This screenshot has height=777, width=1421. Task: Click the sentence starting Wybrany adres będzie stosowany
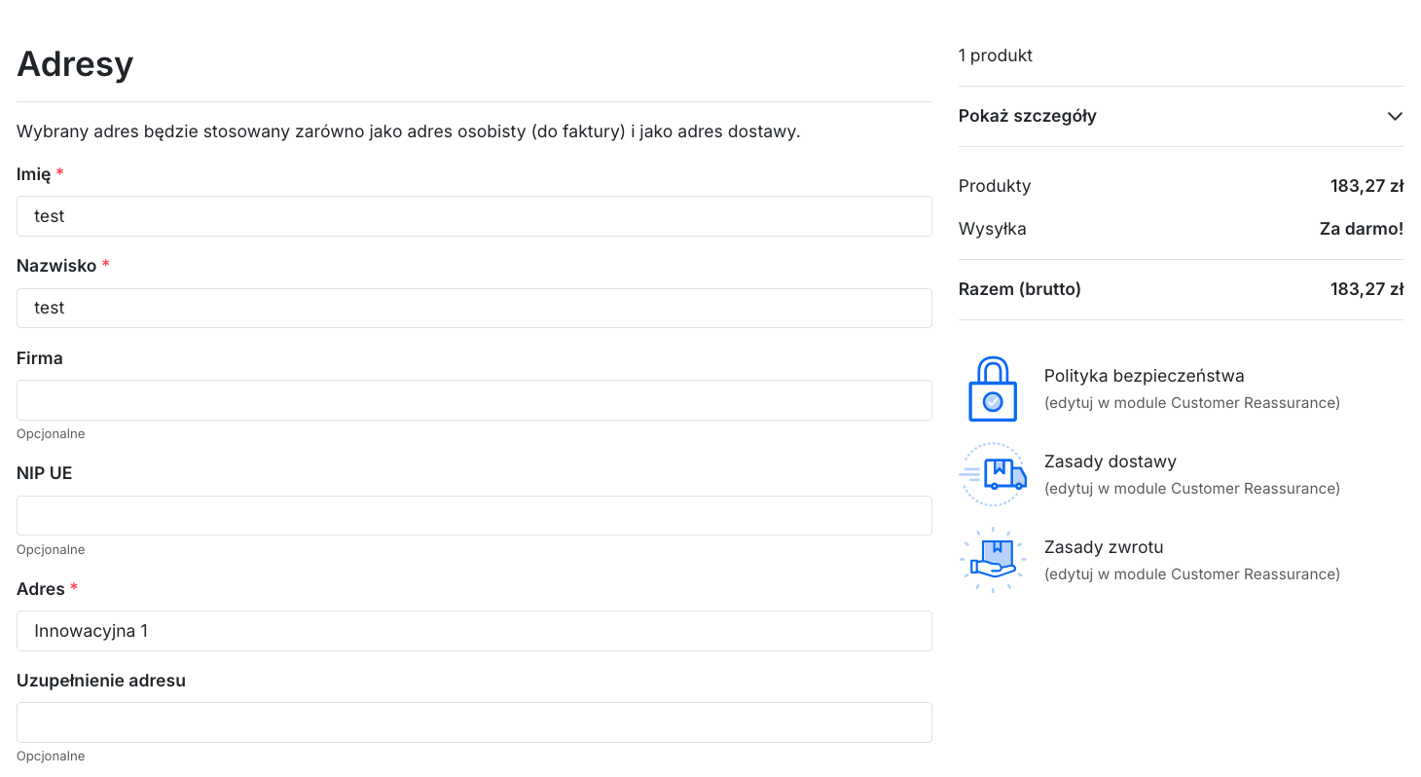pyautogui.click(x=409, y=131)
